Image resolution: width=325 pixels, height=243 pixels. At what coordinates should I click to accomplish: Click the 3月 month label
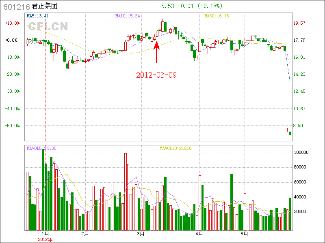pos(141,234)
